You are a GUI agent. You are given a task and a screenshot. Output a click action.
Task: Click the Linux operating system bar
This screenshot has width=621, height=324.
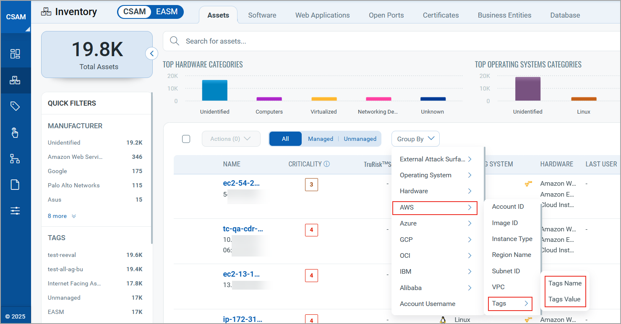click(x=584, y=99)
